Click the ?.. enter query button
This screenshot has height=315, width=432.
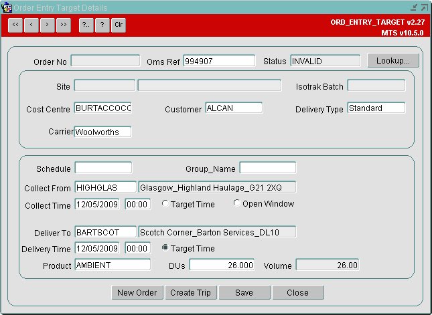pos(86,25)
